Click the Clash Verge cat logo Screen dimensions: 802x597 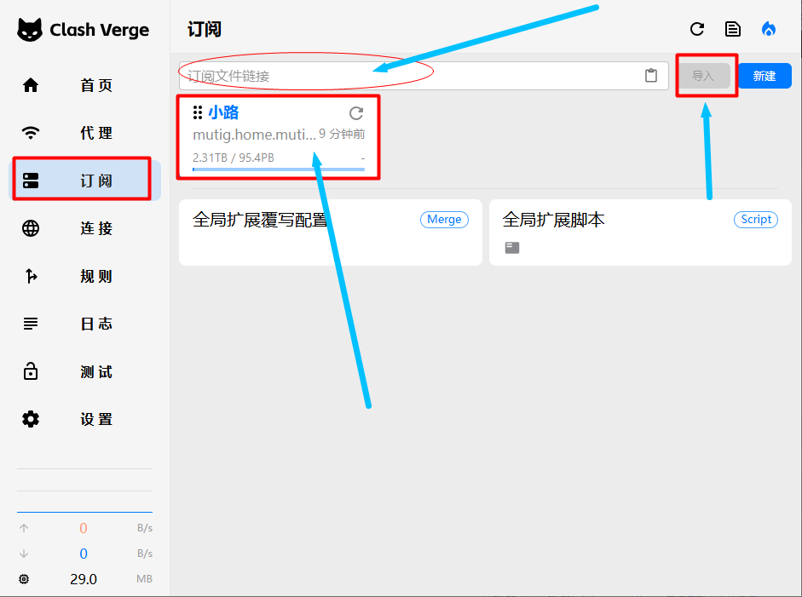click(31, 30)
